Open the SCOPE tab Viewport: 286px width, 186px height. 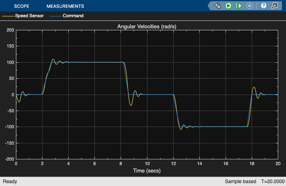[22, 6]
